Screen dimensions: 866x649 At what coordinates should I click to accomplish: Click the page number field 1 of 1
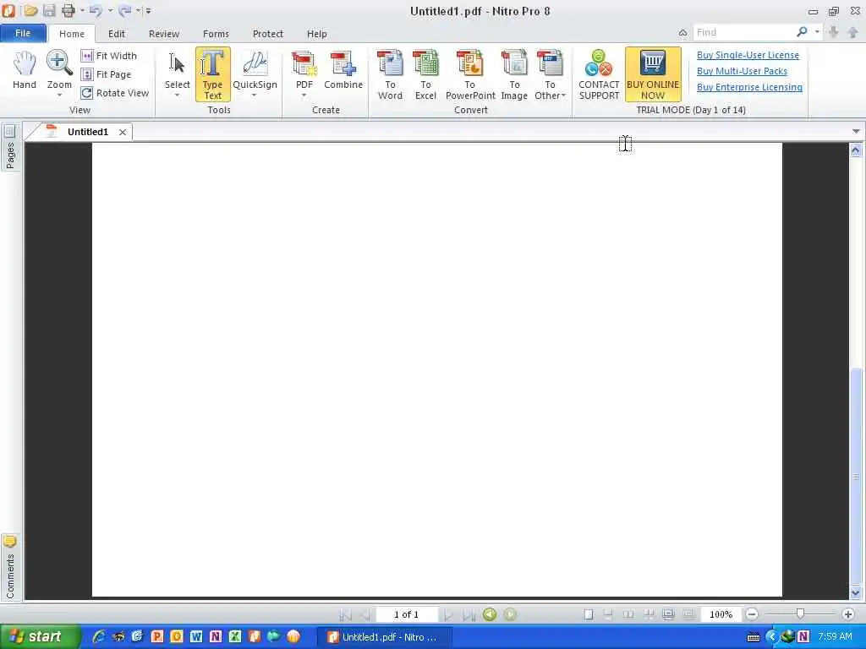(x=407, y=615)
